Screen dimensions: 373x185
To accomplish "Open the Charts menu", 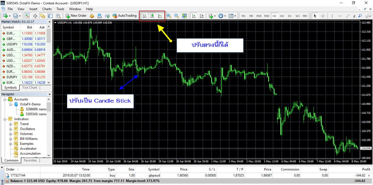I will [x=47, y=9].
